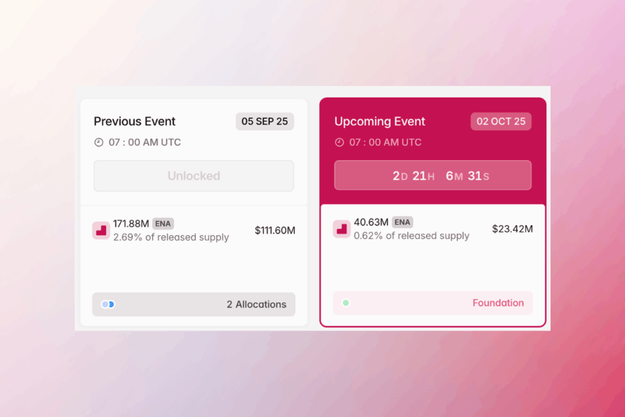This screenshot has height=417, width=625.
Task: Click the 2.69% of released supply text
Action: point(171,237)
